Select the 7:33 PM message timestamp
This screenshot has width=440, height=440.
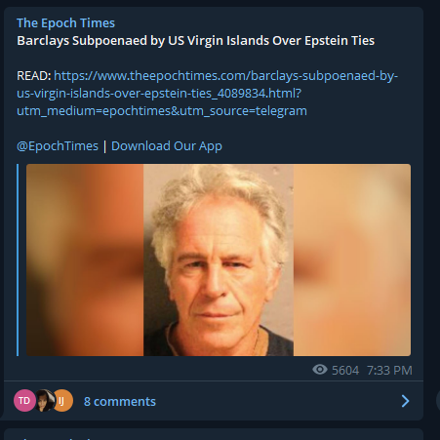(x=389, y=371)
